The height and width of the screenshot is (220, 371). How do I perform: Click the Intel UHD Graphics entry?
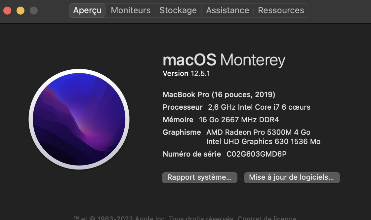[x=263, y=141]
